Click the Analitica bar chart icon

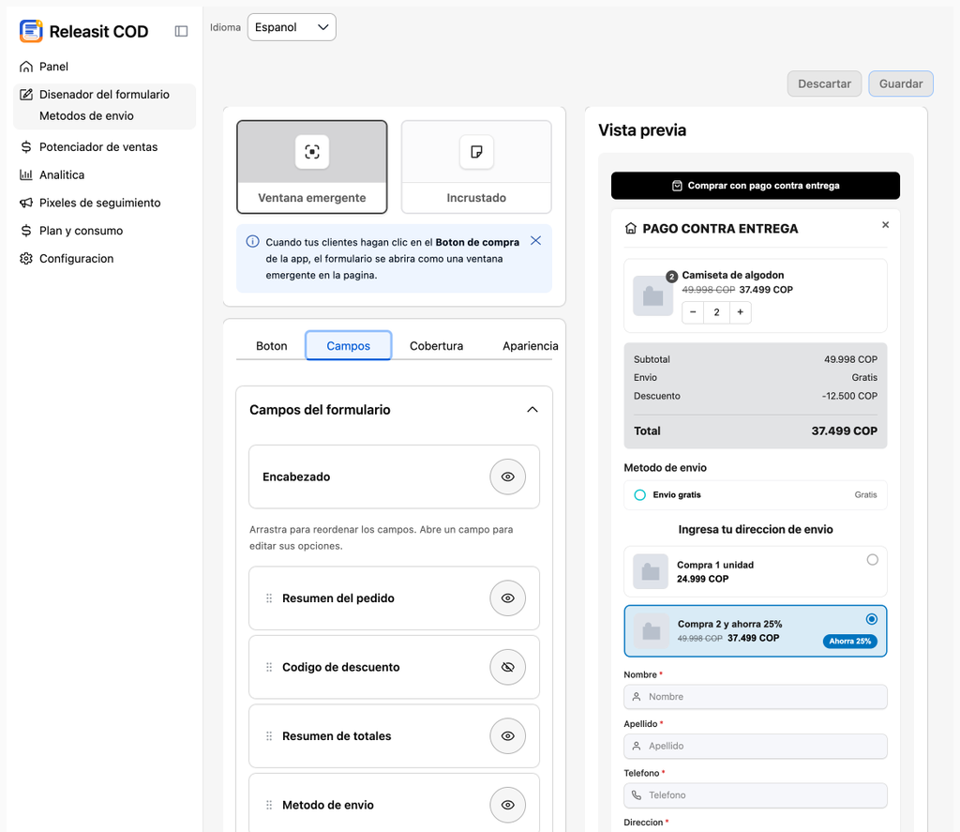click(x=25, y=175)
